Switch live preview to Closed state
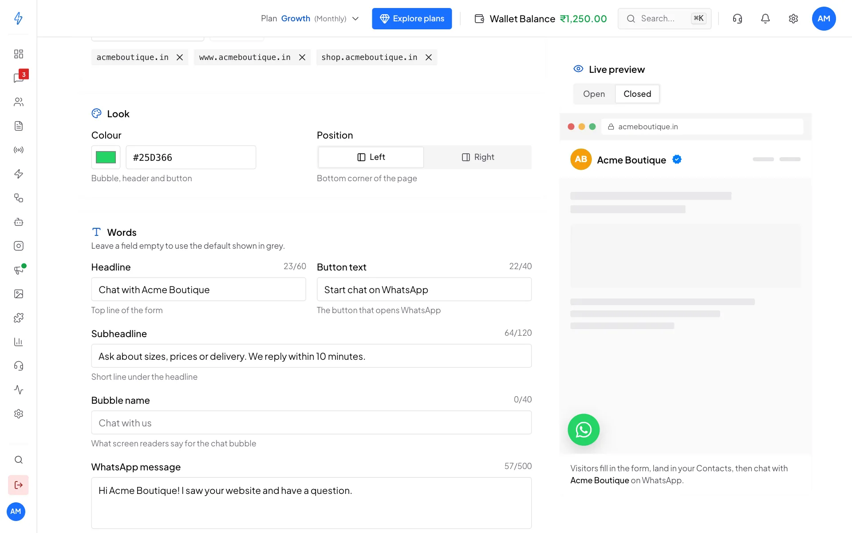 pyautogui.click(x=637, y=94)
